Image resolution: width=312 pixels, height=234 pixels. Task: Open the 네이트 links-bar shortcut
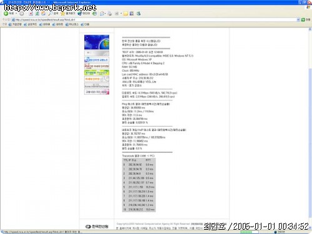[58, 24]
